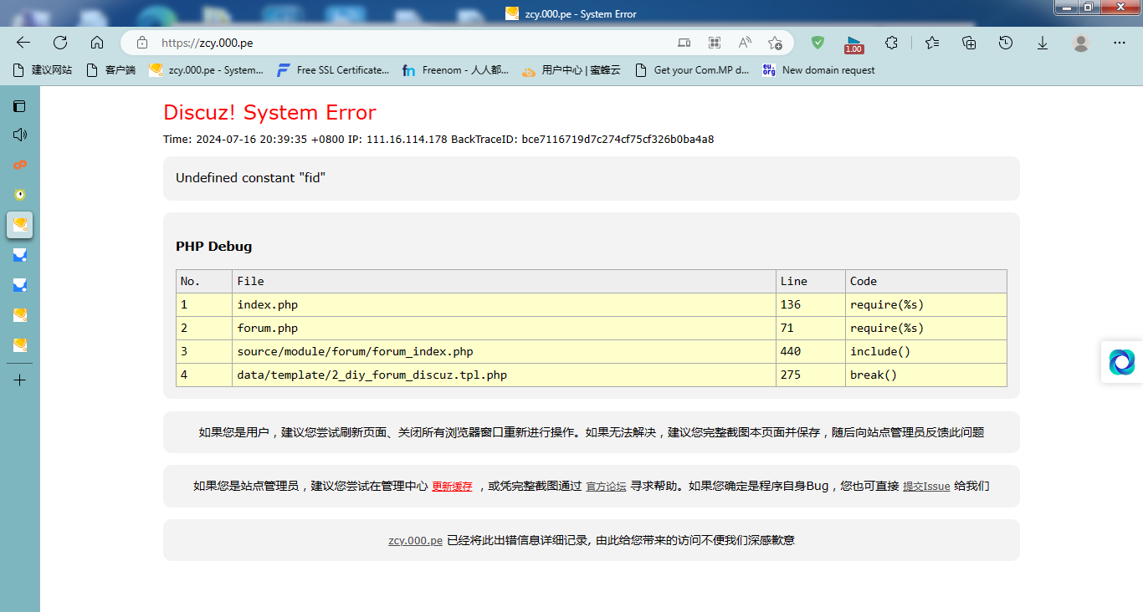
Task: Open Settings and more ellipsis menu
Action: (1120, 43)
